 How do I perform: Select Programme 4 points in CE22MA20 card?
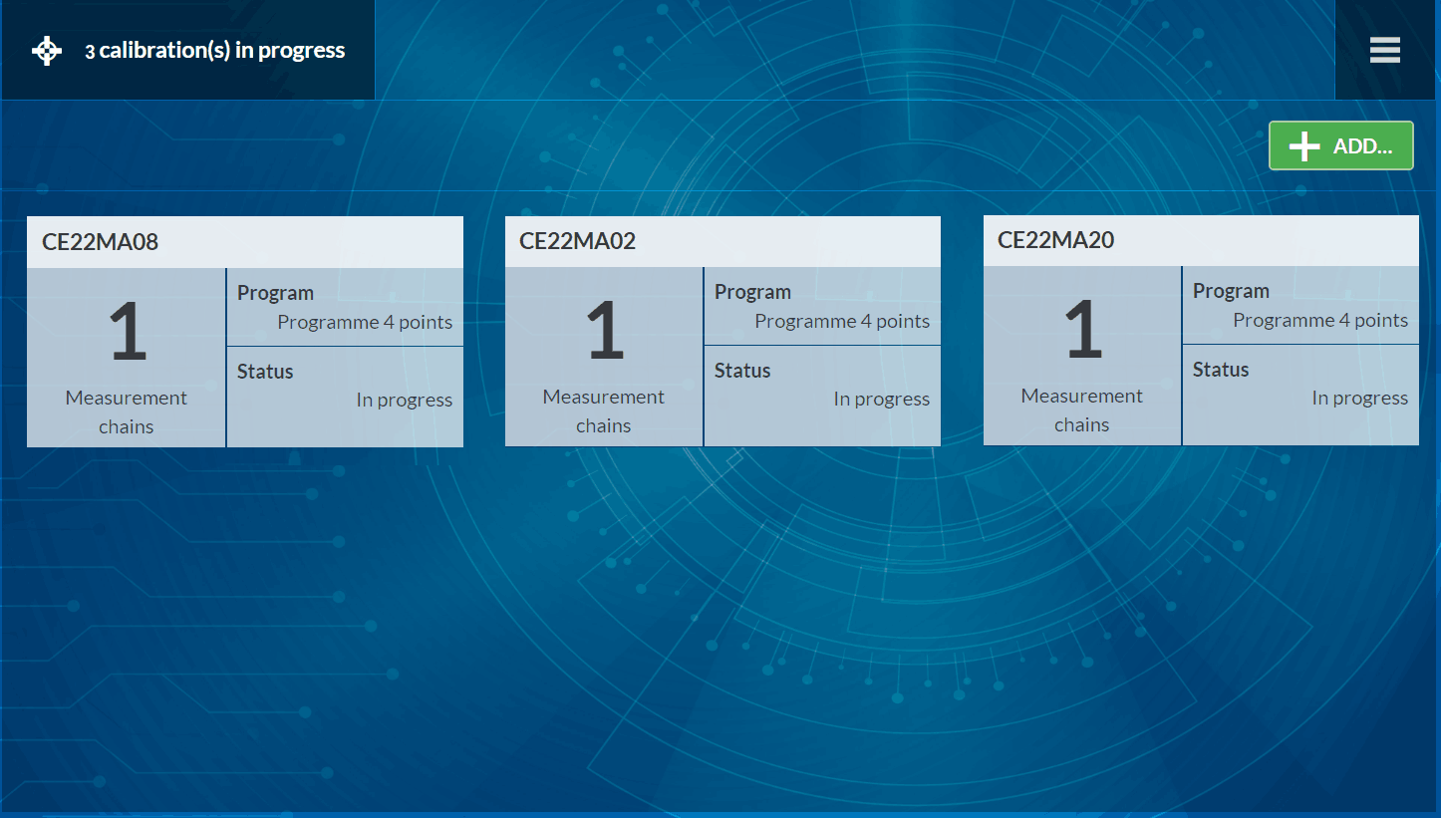coord(1320,320)
